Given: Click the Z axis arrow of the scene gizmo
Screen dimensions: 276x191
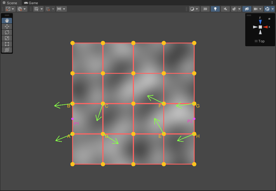Looking at the screenshot, I should (260, 22).
